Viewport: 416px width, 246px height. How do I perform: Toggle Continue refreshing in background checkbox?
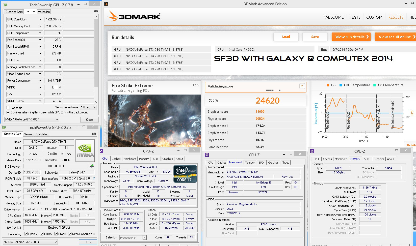[8, 112]
